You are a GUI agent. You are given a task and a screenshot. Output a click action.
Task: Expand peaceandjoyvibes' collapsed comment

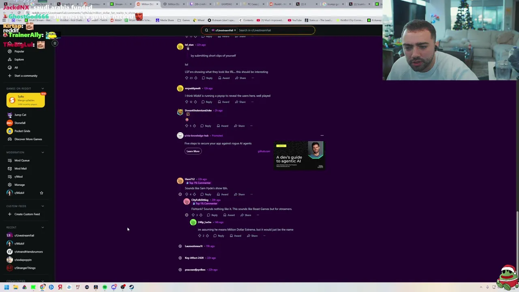pyautogui.click(x=180, y=270)
